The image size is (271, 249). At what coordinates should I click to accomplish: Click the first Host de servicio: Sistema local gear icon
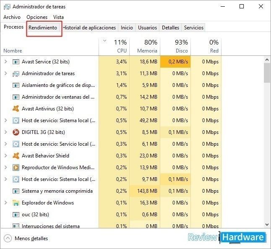(16, 121)
